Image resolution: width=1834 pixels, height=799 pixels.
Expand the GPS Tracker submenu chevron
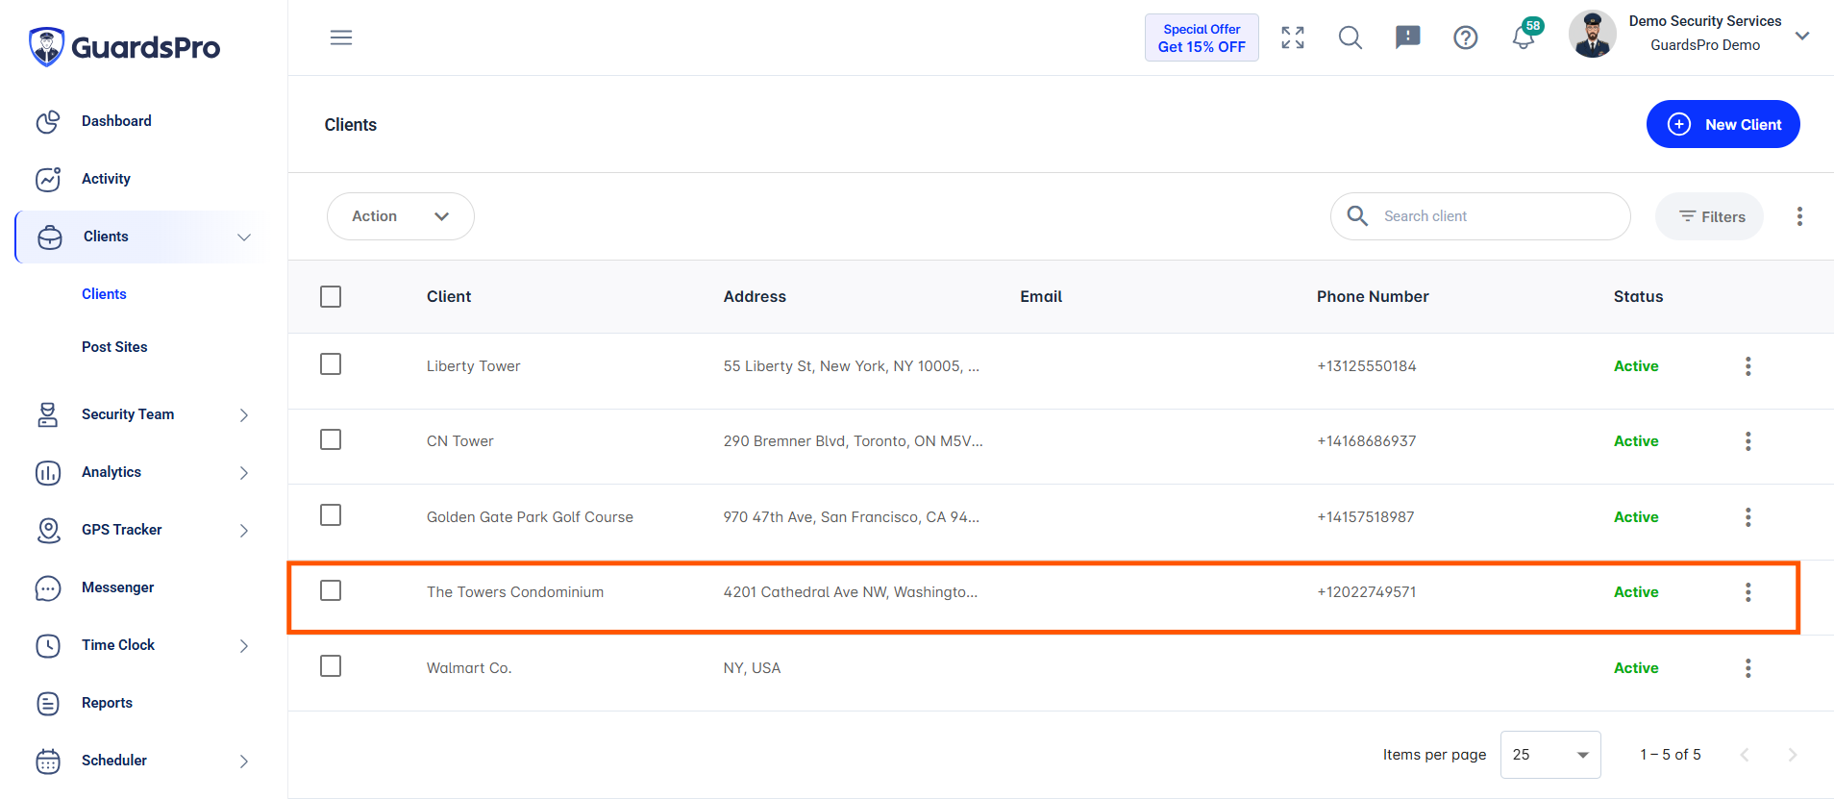[244, 531]
